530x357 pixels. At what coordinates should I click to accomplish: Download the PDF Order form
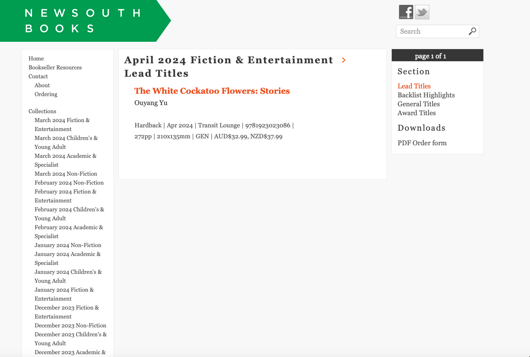pyautogui.click(x=422, y=143)
